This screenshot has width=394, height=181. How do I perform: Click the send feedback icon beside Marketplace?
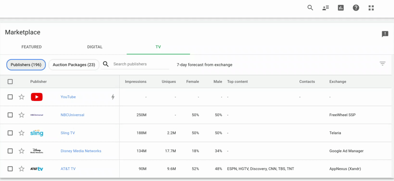[x=385, y=34]
